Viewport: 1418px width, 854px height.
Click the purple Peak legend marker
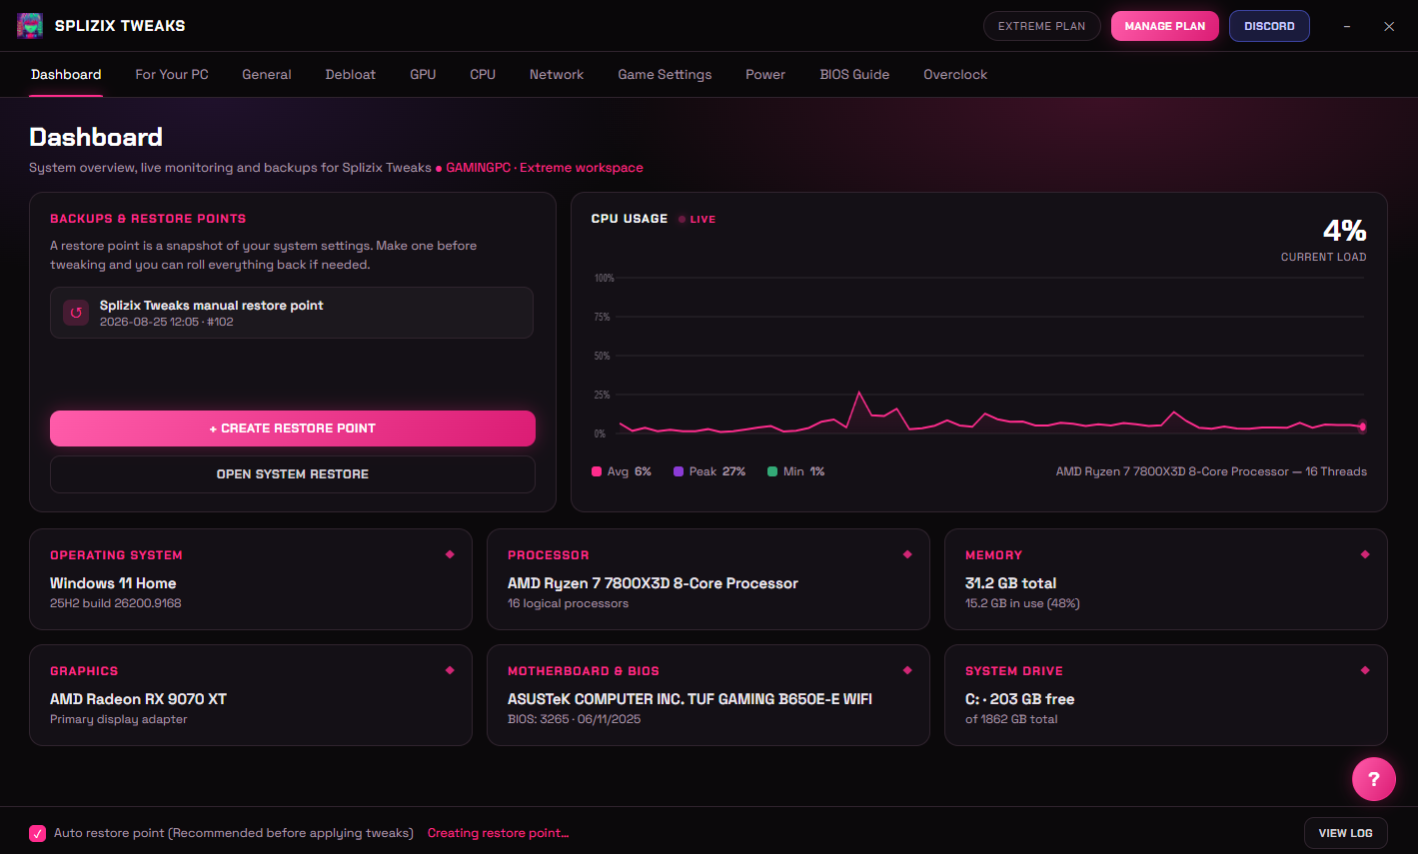pyautogui.click(x=679, y=471)
